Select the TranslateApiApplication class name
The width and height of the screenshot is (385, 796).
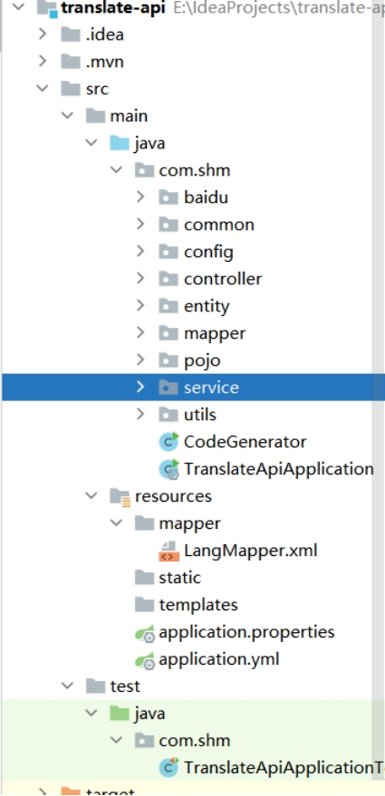pos(278,468)
